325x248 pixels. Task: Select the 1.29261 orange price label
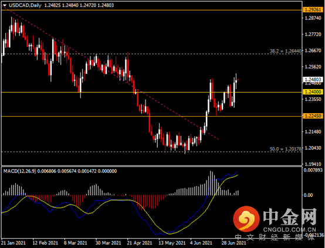(313, 10)
